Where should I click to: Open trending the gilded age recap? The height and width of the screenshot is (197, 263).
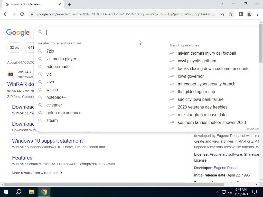click(196, 92)
